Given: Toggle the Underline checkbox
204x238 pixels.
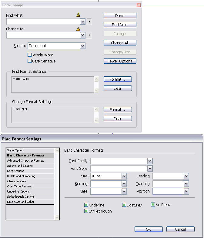Looking at the screenshot, I should (x=86, y=205).
